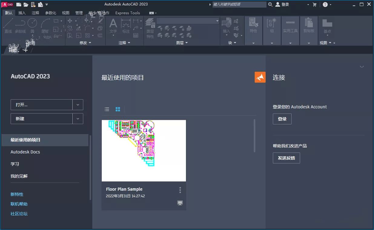Activate the 多段线 (Polyline) tool
374x230 pixels.
pyautogui.click(x=20, y=25)
